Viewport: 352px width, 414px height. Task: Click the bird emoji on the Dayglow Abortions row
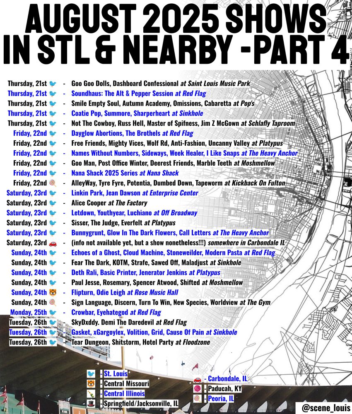(x=53, y=133)
